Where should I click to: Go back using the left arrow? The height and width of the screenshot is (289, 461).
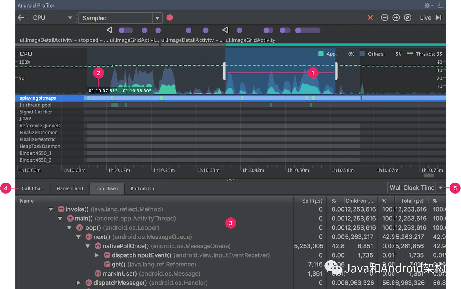[21, 18]
